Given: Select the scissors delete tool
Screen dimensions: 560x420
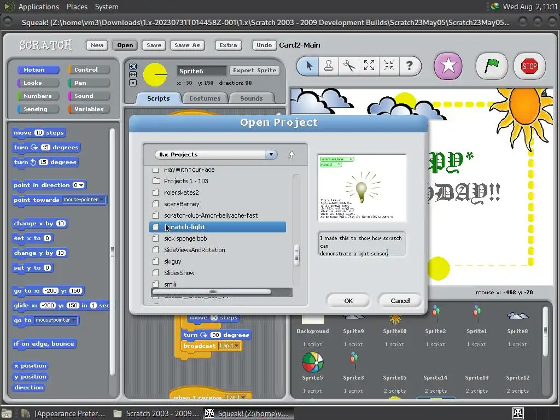Looking at the screenshot, I should tap(349, 66).
